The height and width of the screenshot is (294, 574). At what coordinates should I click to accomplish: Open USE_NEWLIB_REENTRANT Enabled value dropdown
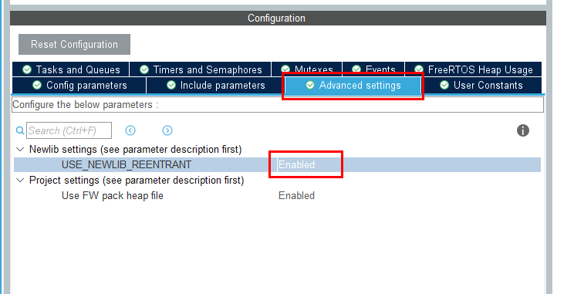tap(296, 165)
